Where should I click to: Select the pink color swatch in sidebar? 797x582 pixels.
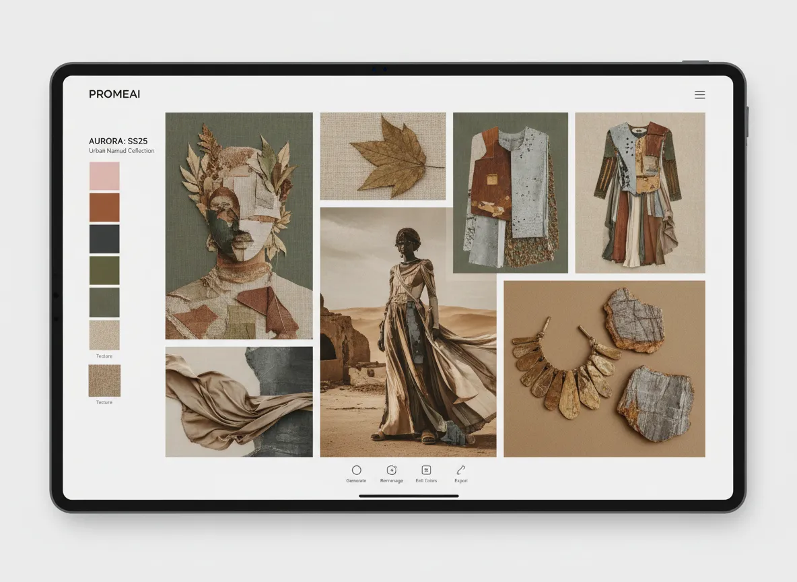tap(104, 175)
